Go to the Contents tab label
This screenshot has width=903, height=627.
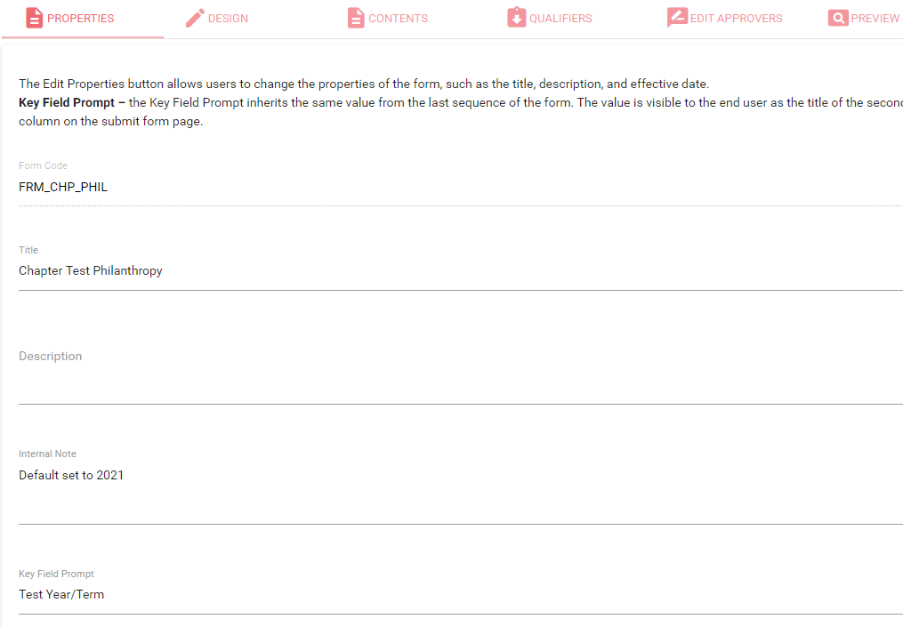pos(398,19)
